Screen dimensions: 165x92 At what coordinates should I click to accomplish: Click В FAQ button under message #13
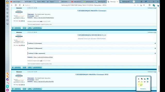(x=24, y=28)
